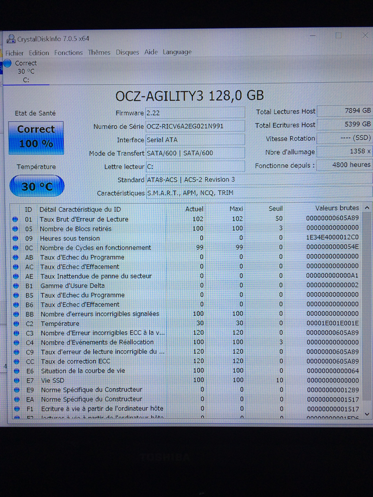Image resolution: width=373 pixels, height=497 pixels.
Task: Click status dot for ID B5 row
Action: 16,295
